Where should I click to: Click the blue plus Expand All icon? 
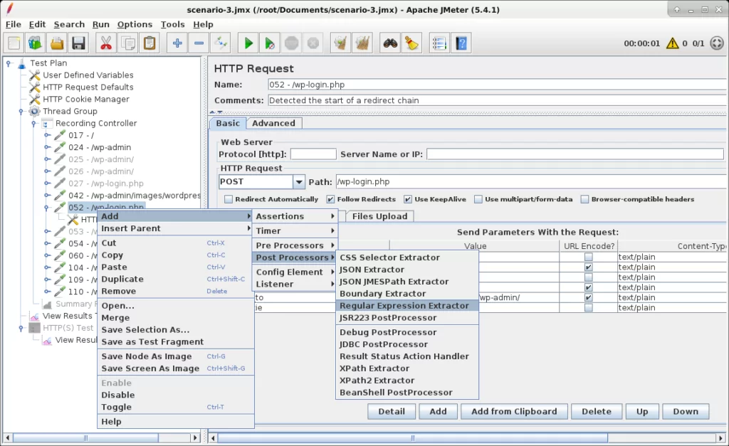click(x=177, y=43)
